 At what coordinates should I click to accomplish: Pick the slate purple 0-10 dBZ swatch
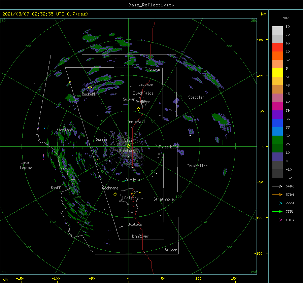[277, 157]
